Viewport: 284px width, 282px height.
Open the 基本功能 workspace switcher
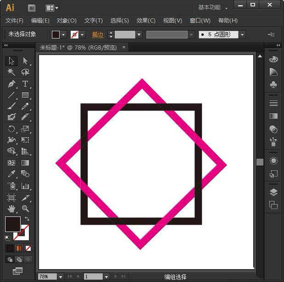coord(213,7)
